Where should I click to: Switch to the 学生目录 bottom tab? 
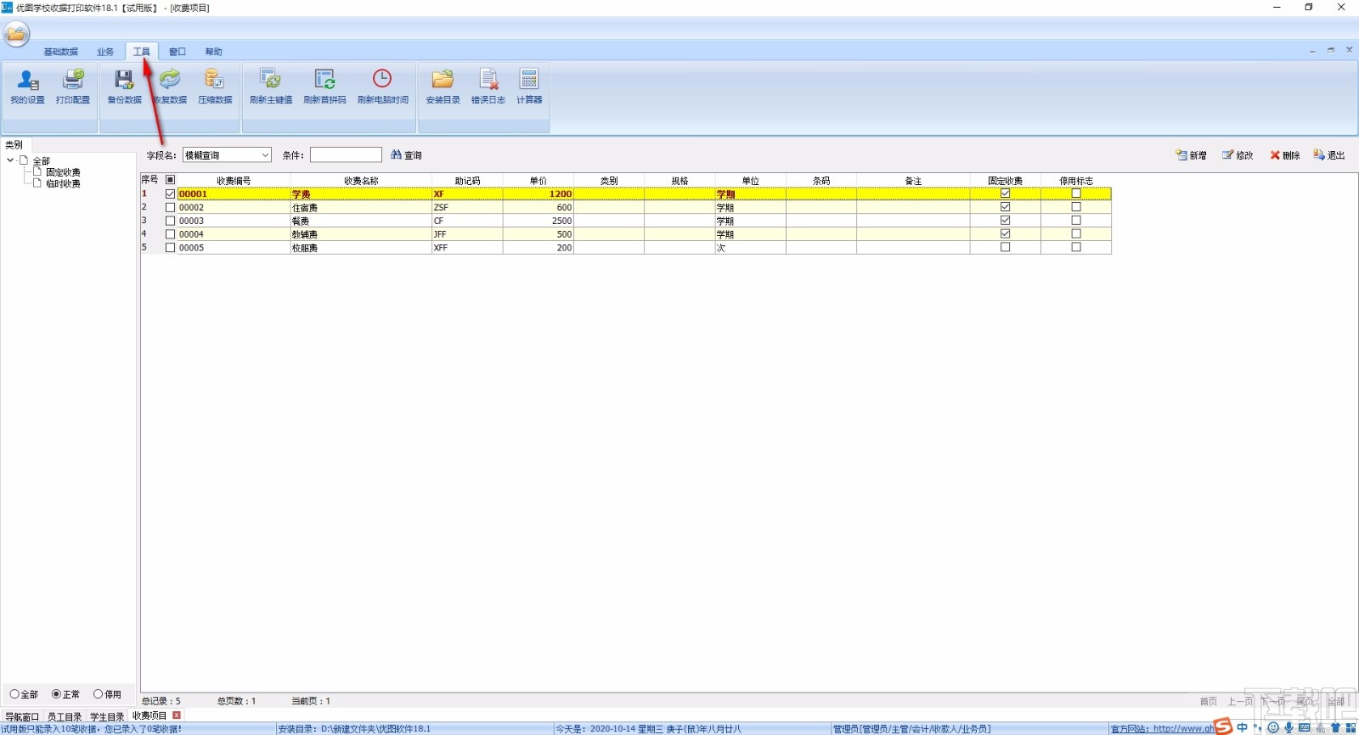click(x=107, y=717)
